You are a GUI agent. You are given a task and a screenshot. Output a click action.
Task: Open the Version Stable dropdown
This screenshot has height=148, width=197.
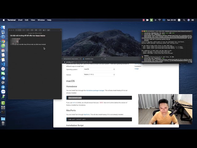99,75
